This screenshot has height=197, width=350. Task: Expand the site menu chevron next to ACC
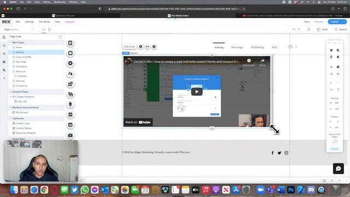[x=296, y=47]
